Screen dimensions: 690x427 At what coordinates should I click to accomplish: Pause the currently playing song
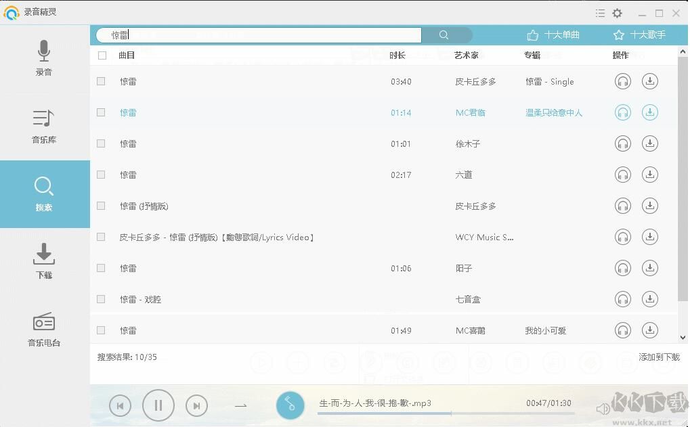pyautogui.click(x=158, y=405)
